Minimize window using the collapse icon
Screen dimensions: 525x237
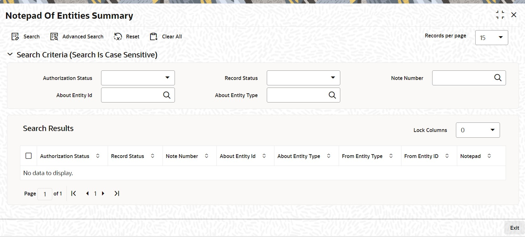click(500, 15)
